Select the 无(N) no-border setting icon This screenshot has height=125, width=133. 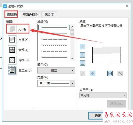pos(12,29)
